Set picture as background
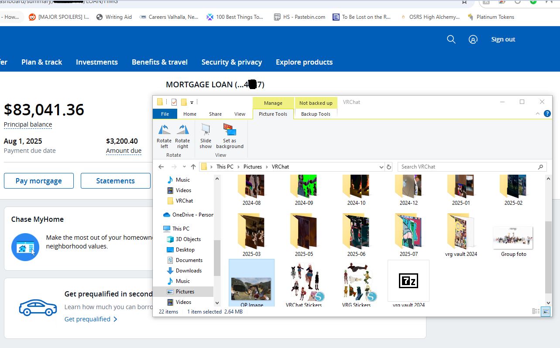 coord(230,136)
